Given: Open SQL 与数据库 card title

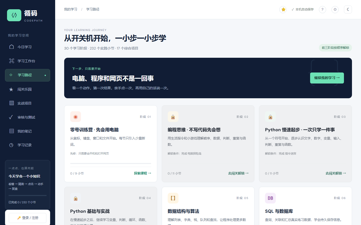Looking at the screenshot, I should 279,211.
